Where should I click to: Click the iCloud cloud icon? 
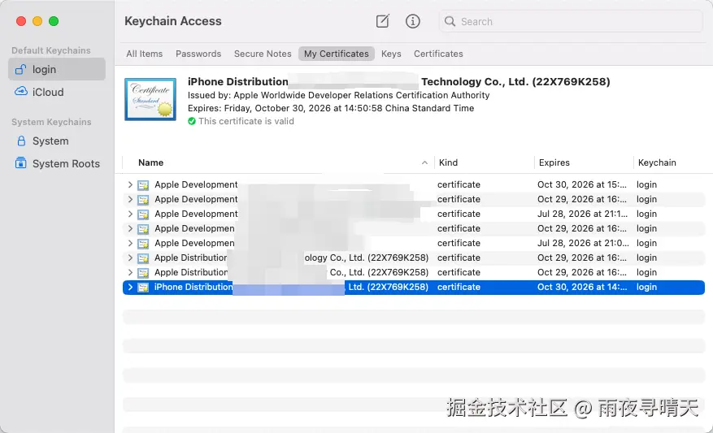coord(21,91)
